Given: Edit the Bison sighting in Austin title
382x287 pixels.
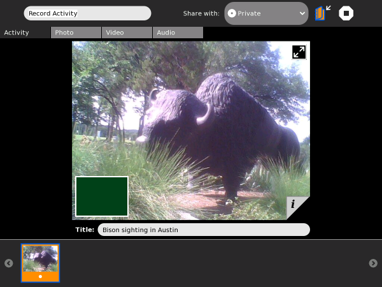Looking at the screenshot, I should pos(203,230).
